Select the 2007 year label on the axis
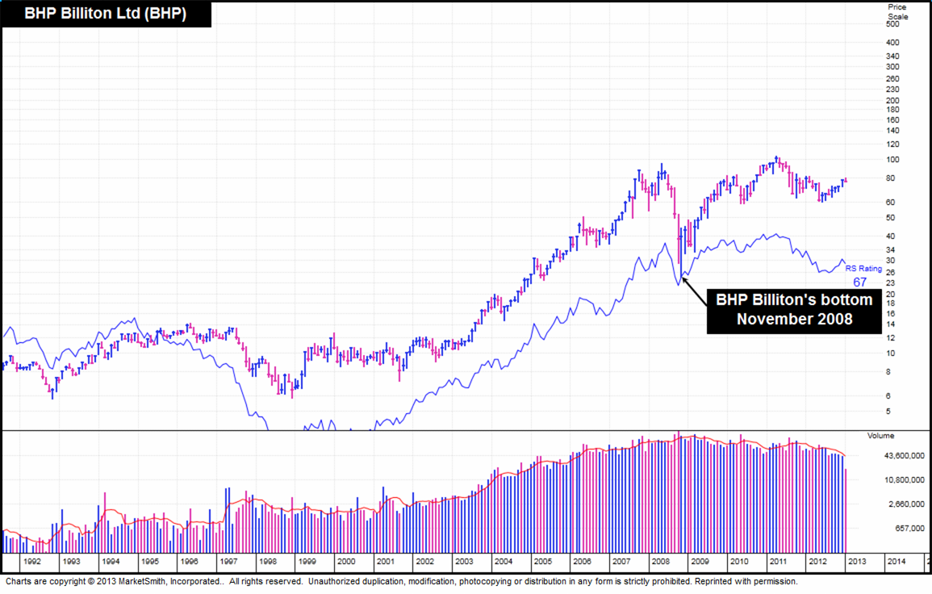Viewport: 932px width, 594px height. (x=621, y=561)
